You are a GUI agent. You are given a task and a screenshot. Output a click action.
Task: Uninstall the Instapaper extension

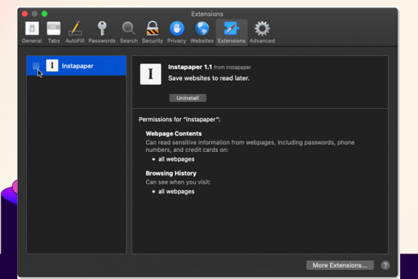188,98
